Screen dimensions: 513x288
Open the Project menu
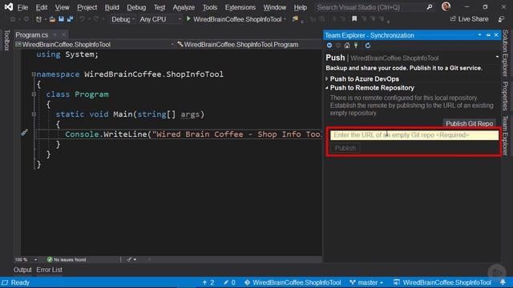87,7
